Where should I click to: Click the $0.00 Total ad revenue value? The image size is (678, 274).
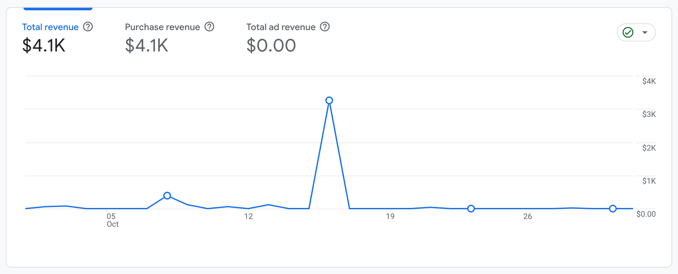tap(271, 46)
